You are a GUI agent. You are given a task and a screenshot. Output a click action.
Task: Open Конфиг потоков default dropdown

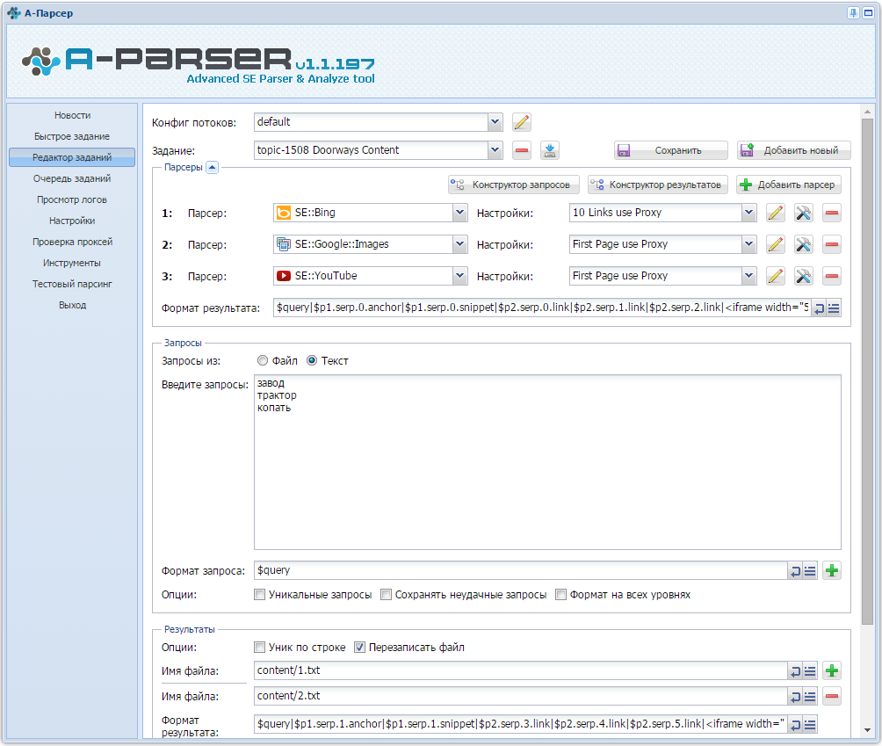point(495,122)
